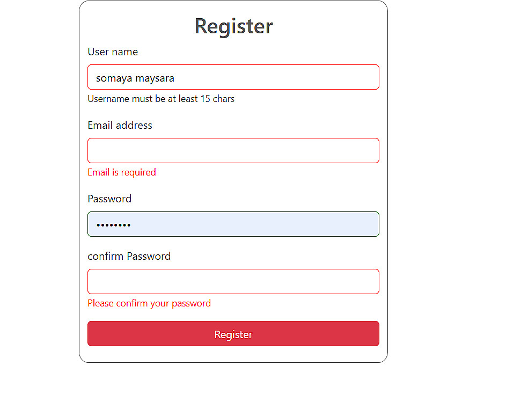506x395 pixels.
Task: Click white page background left of the form
Action: pos(39,194)
